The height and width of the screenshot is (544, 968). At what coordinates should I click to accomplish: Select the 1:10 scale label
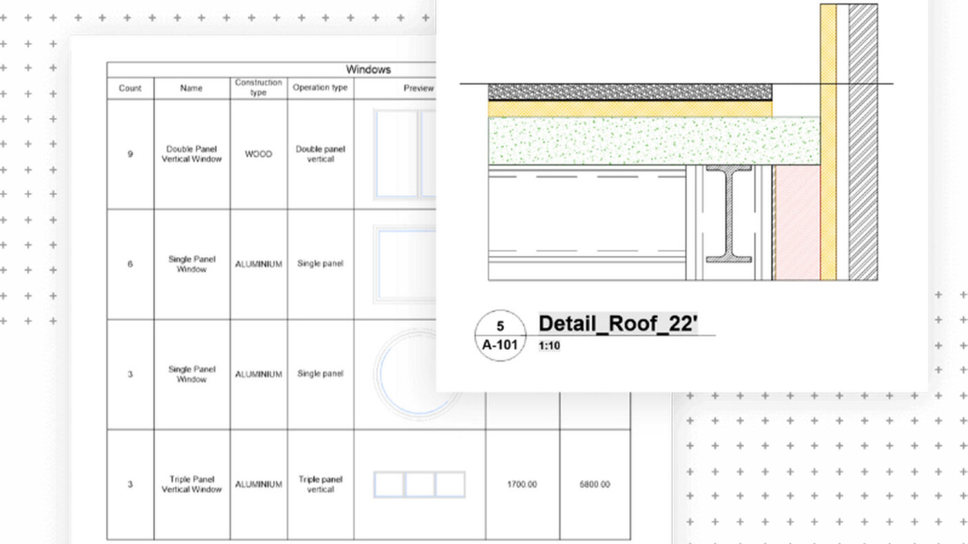coord(549,346)
